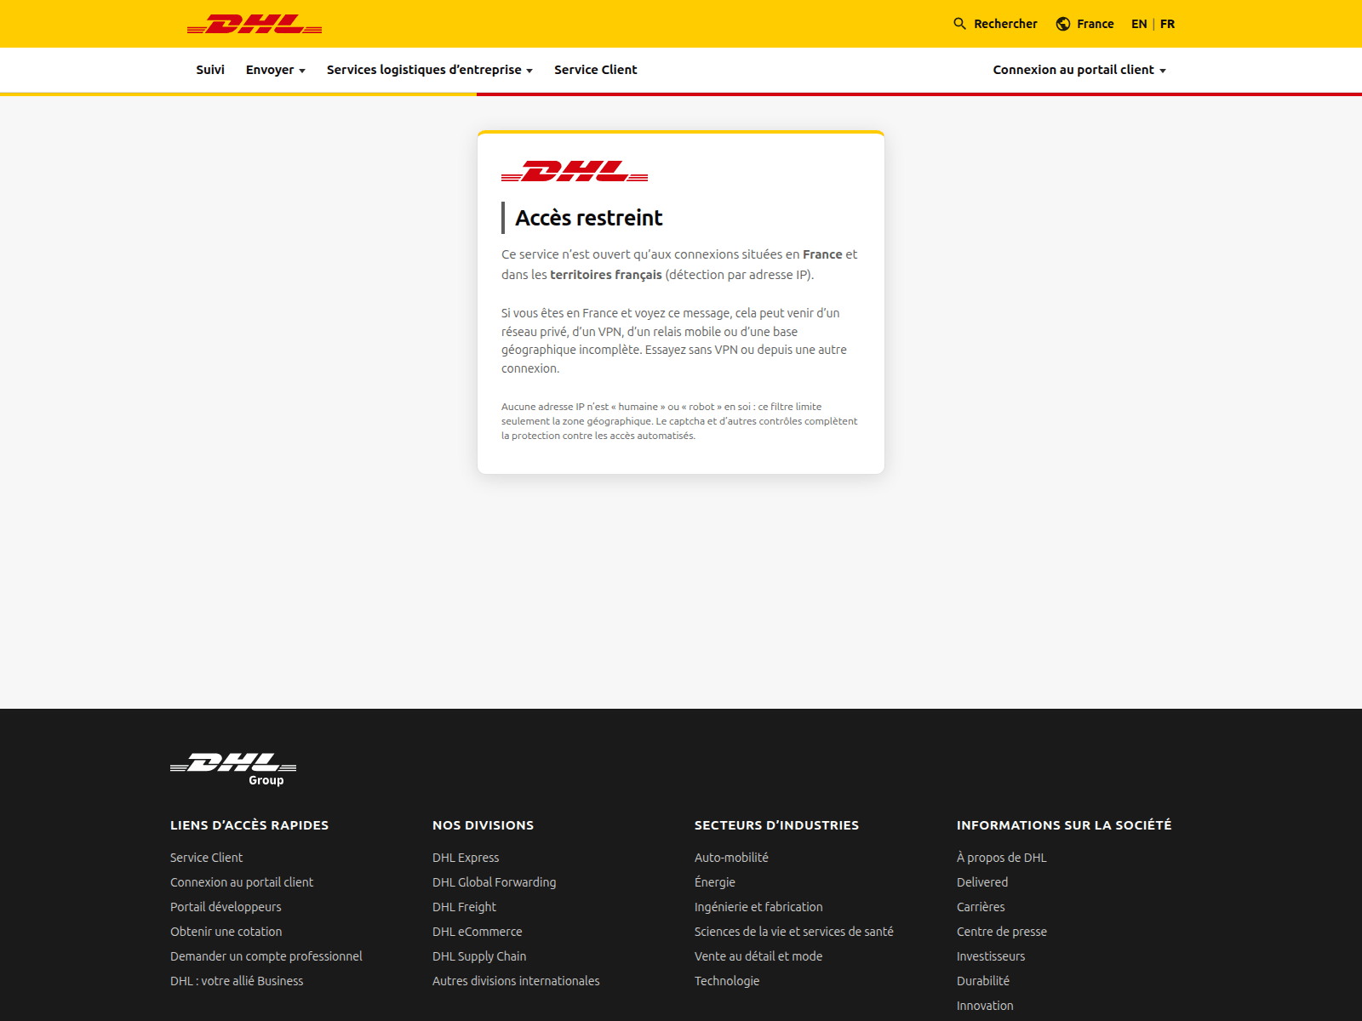Open Connexion au portail client dropdown
This screenshot has width=1362, height=1021.
(x=1079, y=70)
